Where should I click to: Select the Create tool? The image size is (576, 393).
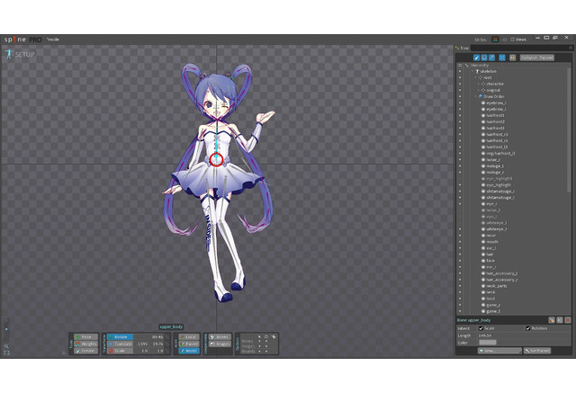coord(86,351)
